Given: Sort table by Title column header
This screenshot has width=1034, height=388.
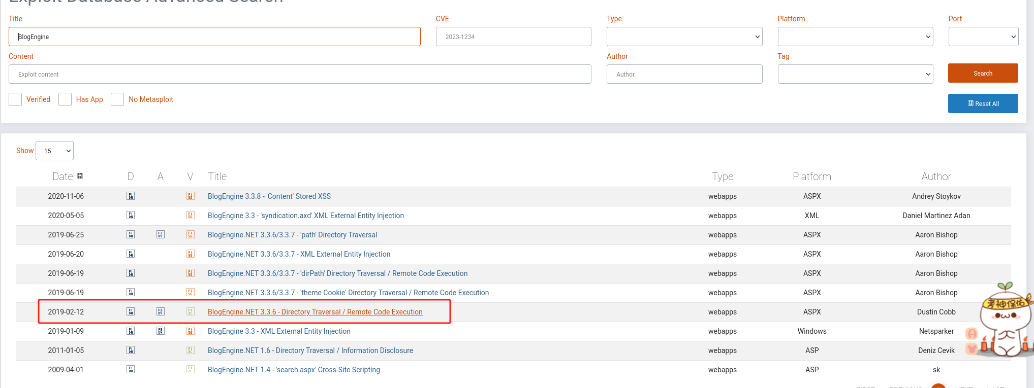Looking at the screenshot, I should click(x=217, y=177).
